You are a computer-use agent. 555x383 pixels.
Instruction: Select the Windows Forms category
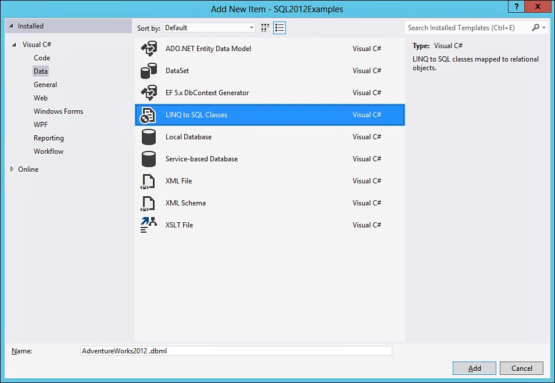coord(58,111)
